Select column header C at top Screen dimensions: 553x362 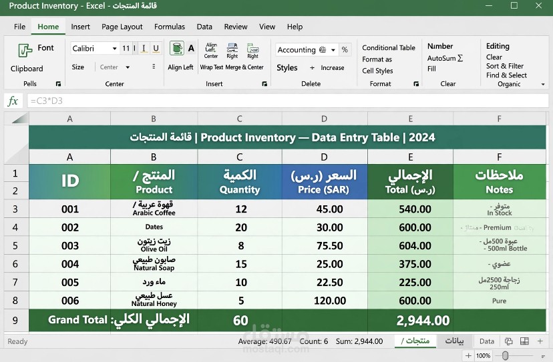pyautogui.click(x=240, y=119)
